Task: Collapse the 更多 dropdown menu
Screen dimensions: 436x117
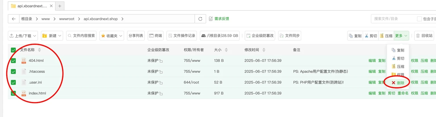Action: point(401,36)
